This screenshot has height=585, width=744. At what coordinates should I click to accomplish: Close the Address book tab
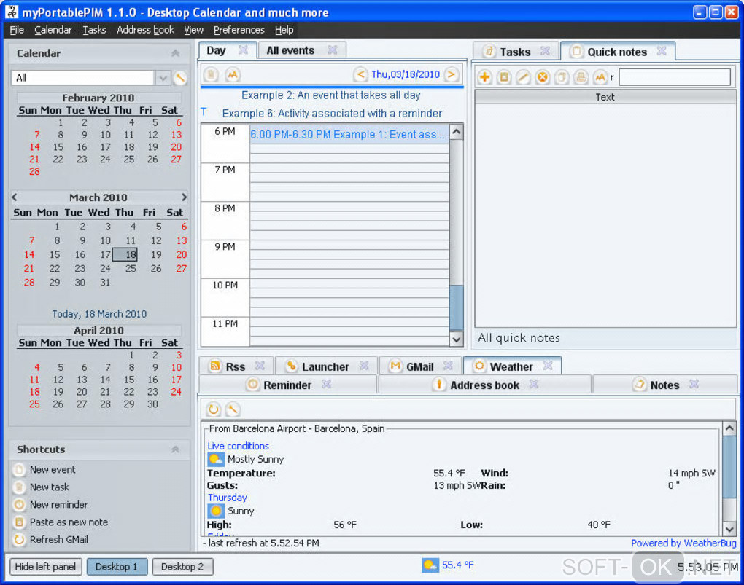click(533, 384)
